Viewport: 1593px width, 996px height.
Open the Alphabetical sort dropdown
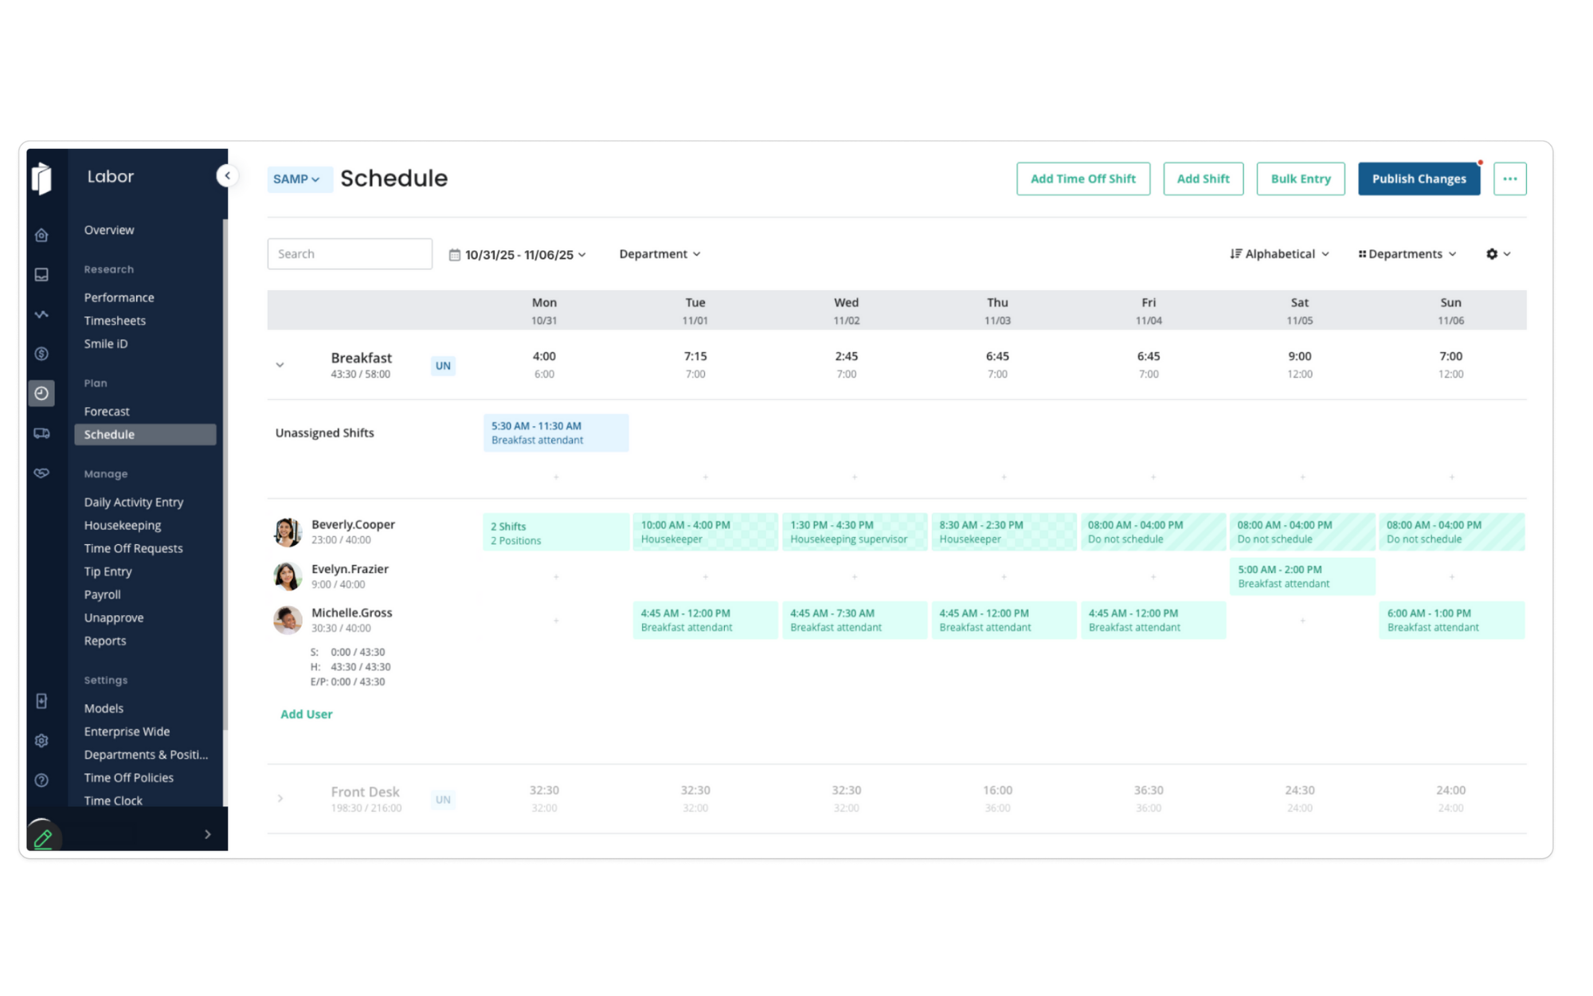1279,254
